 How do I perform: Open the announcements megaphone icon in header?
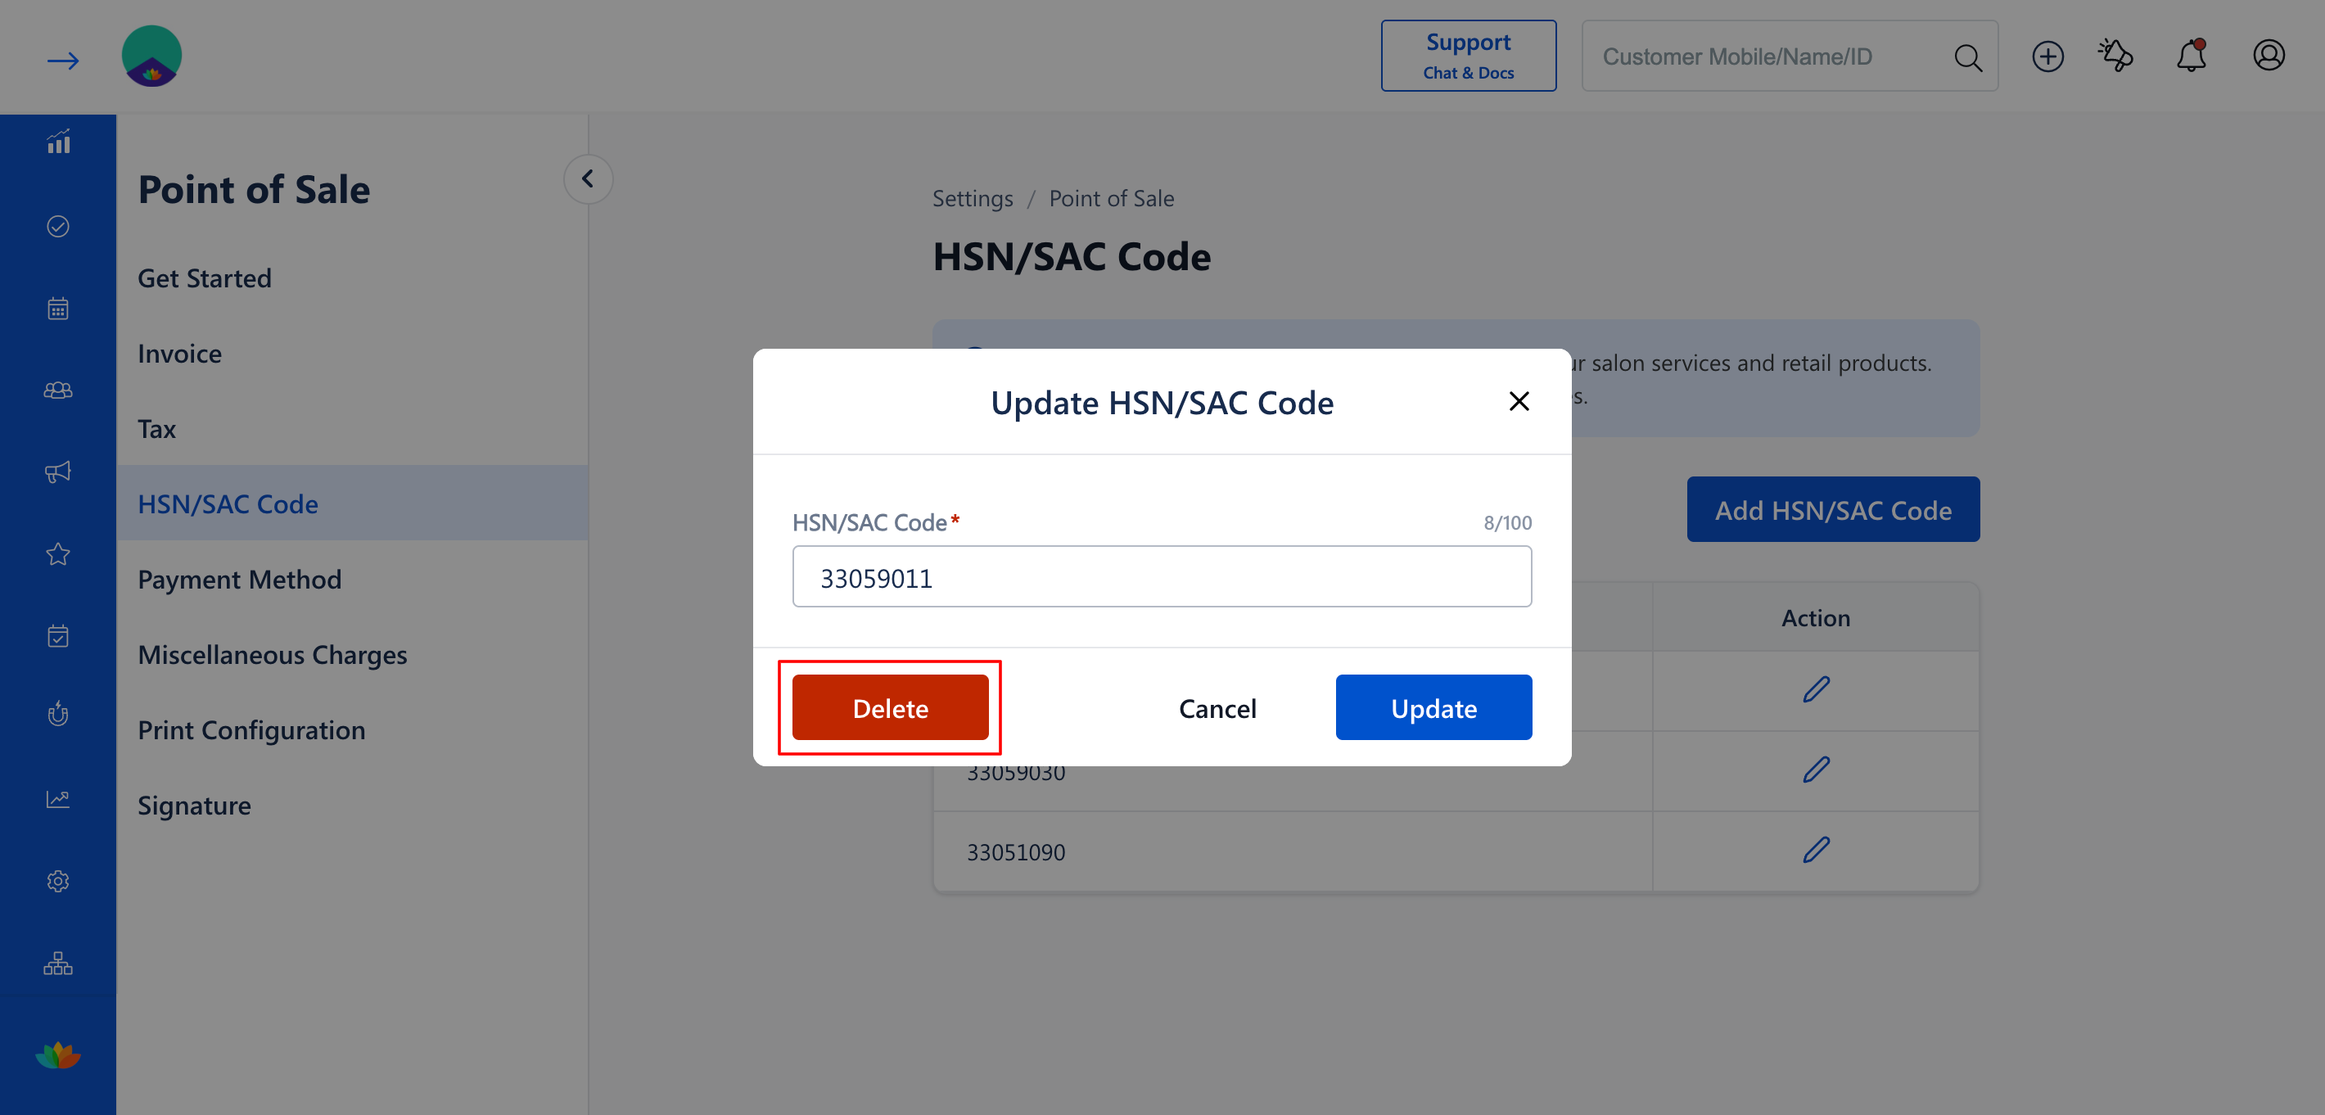(2116, 56)
